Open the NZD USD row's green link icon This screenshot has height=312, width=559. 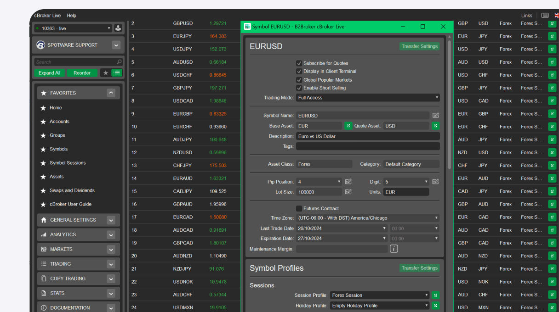552,152
